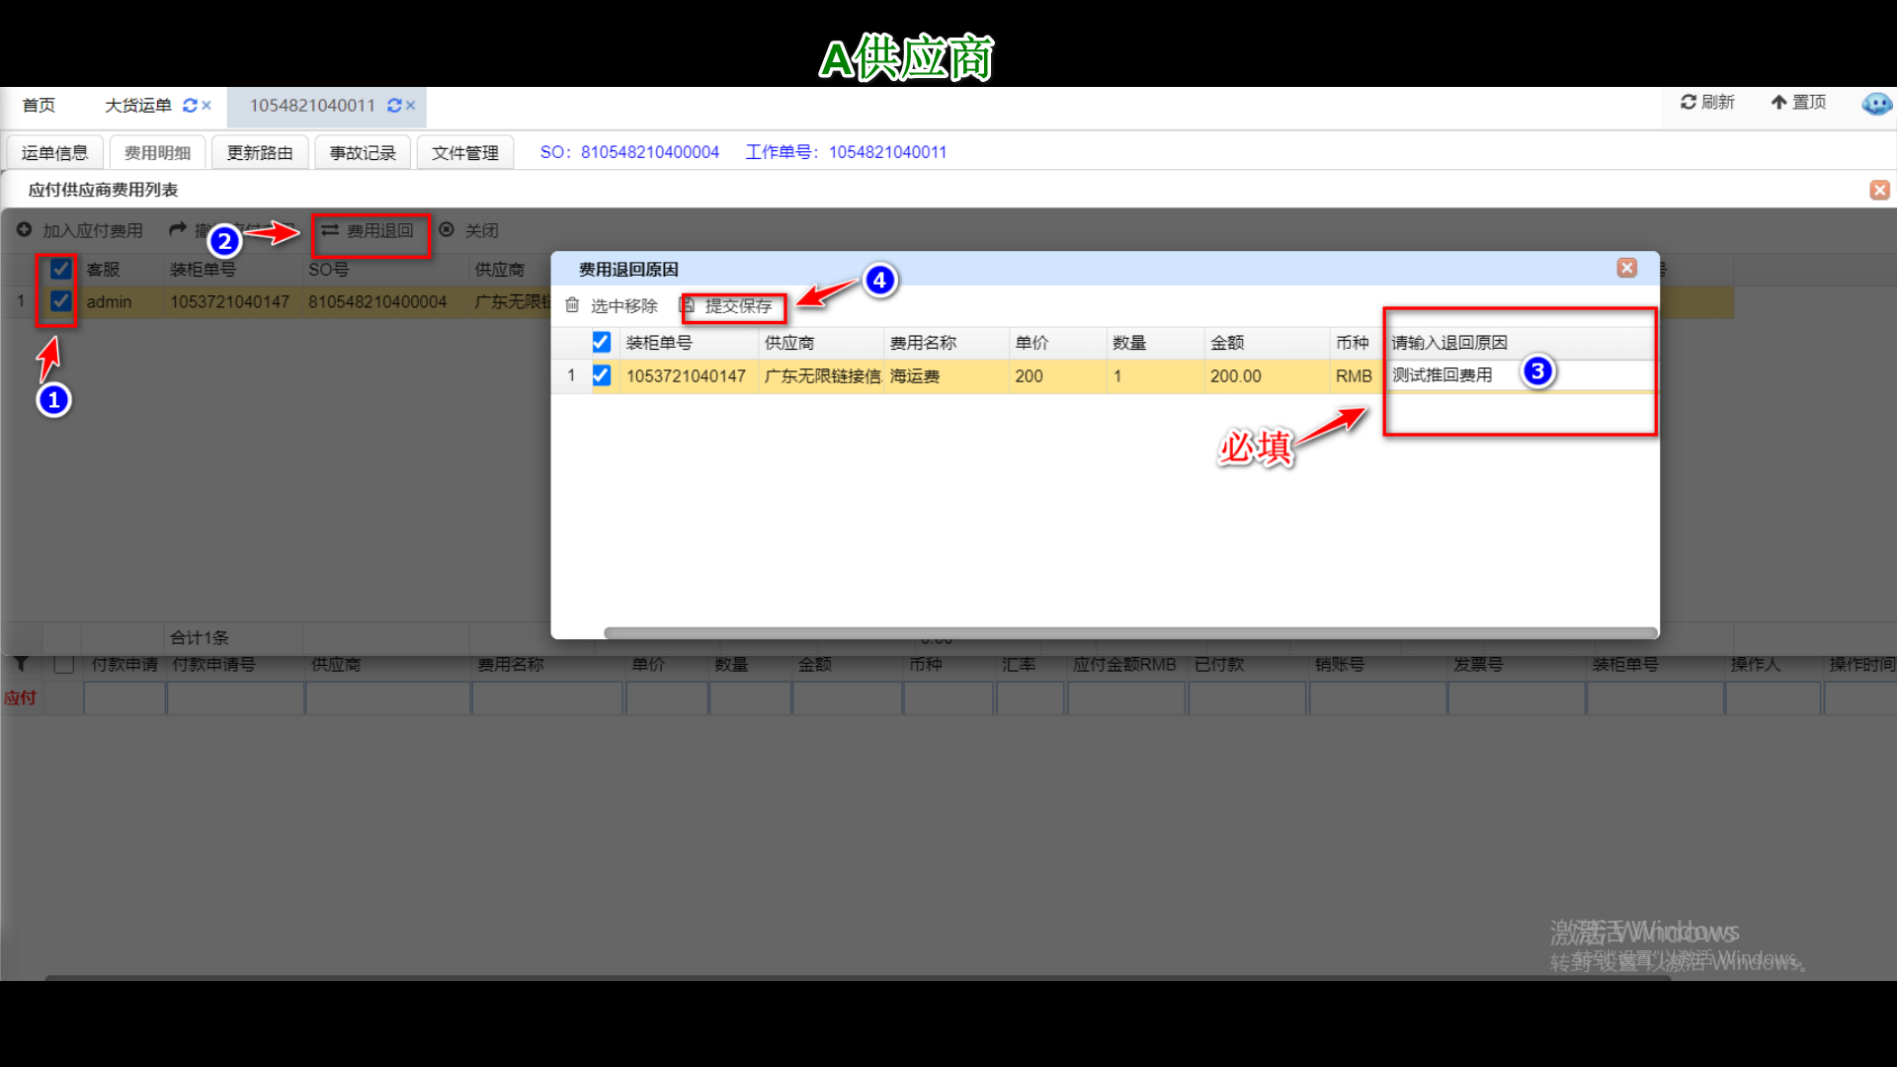The width and height of the screenshot is (1897, 1067).
Task: Click the blue chat robot icon
Action: (1876, 104)
